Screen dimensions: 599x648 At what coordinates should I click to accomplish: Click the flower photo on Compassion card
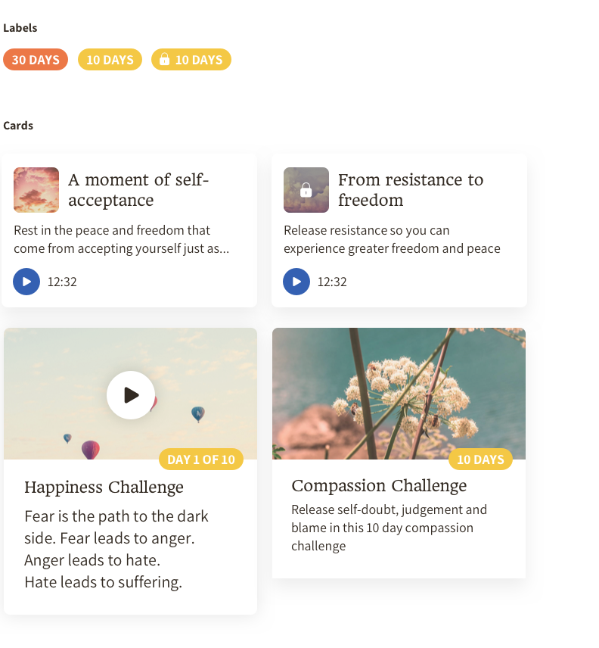point(399,394)
